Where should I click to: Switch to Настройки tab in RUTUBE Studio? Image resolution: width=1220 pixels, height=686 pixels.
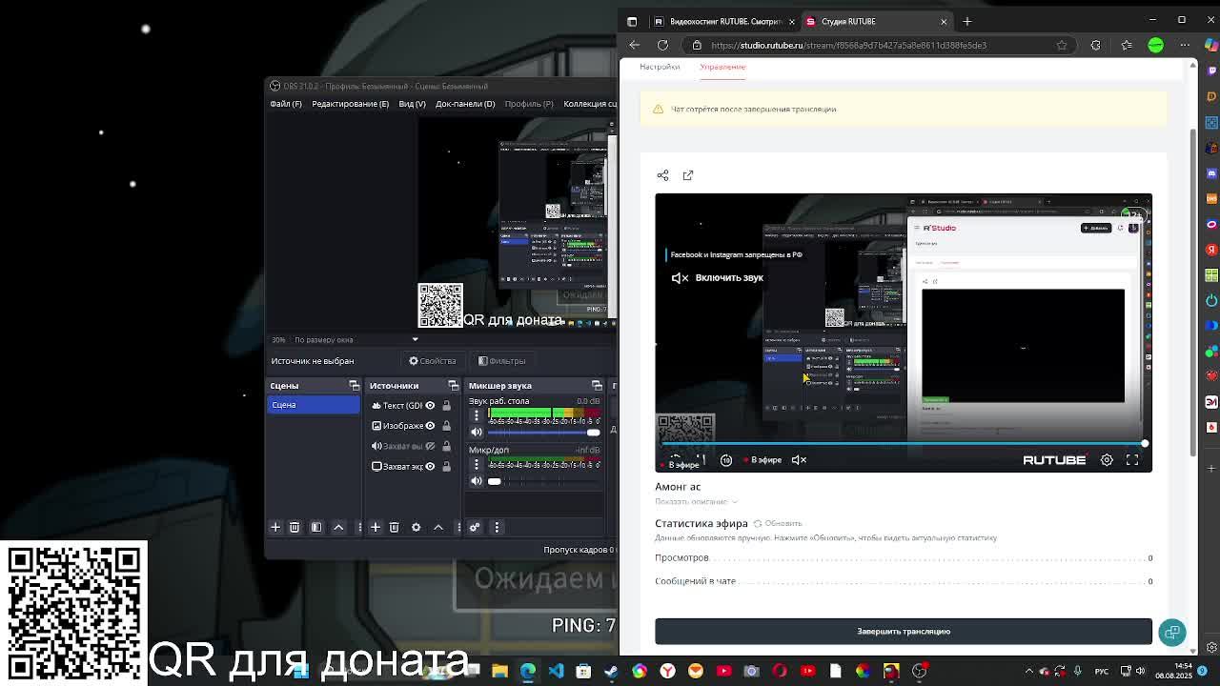pos(660,67)
